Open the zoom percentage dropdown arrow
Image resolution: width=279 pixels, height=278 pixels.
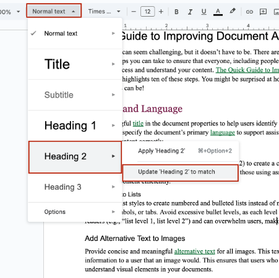tap(19, 12)
